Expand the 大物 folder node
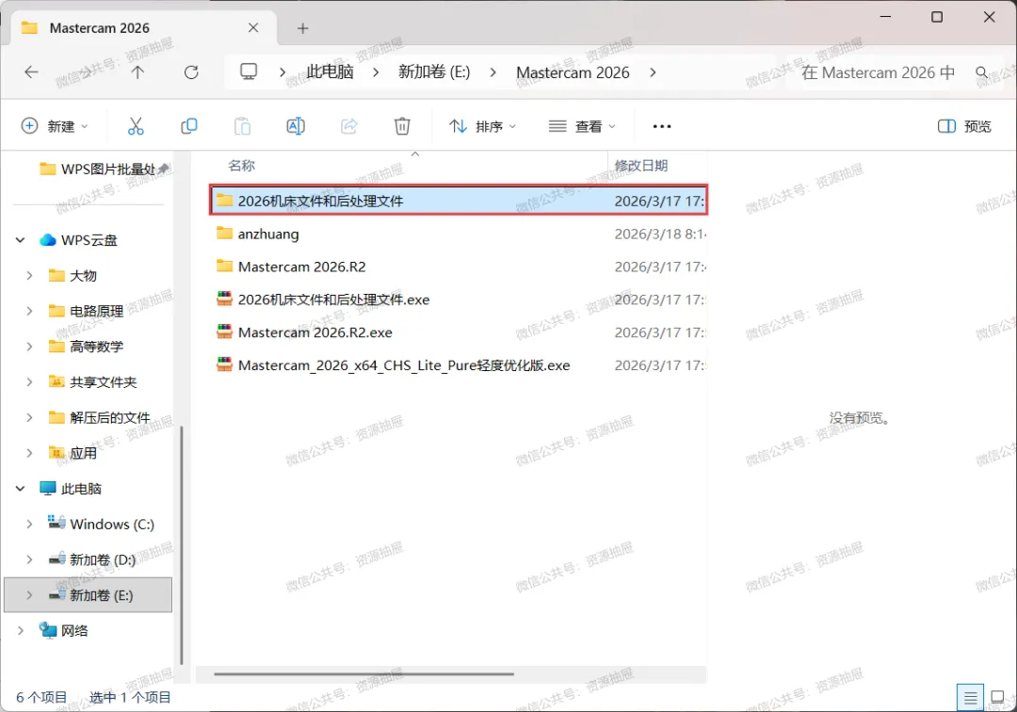 pyautogui.click(x=29, y=276)
